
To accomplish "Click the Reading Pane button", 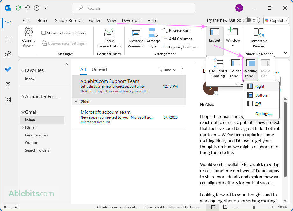I will point(250,69).
